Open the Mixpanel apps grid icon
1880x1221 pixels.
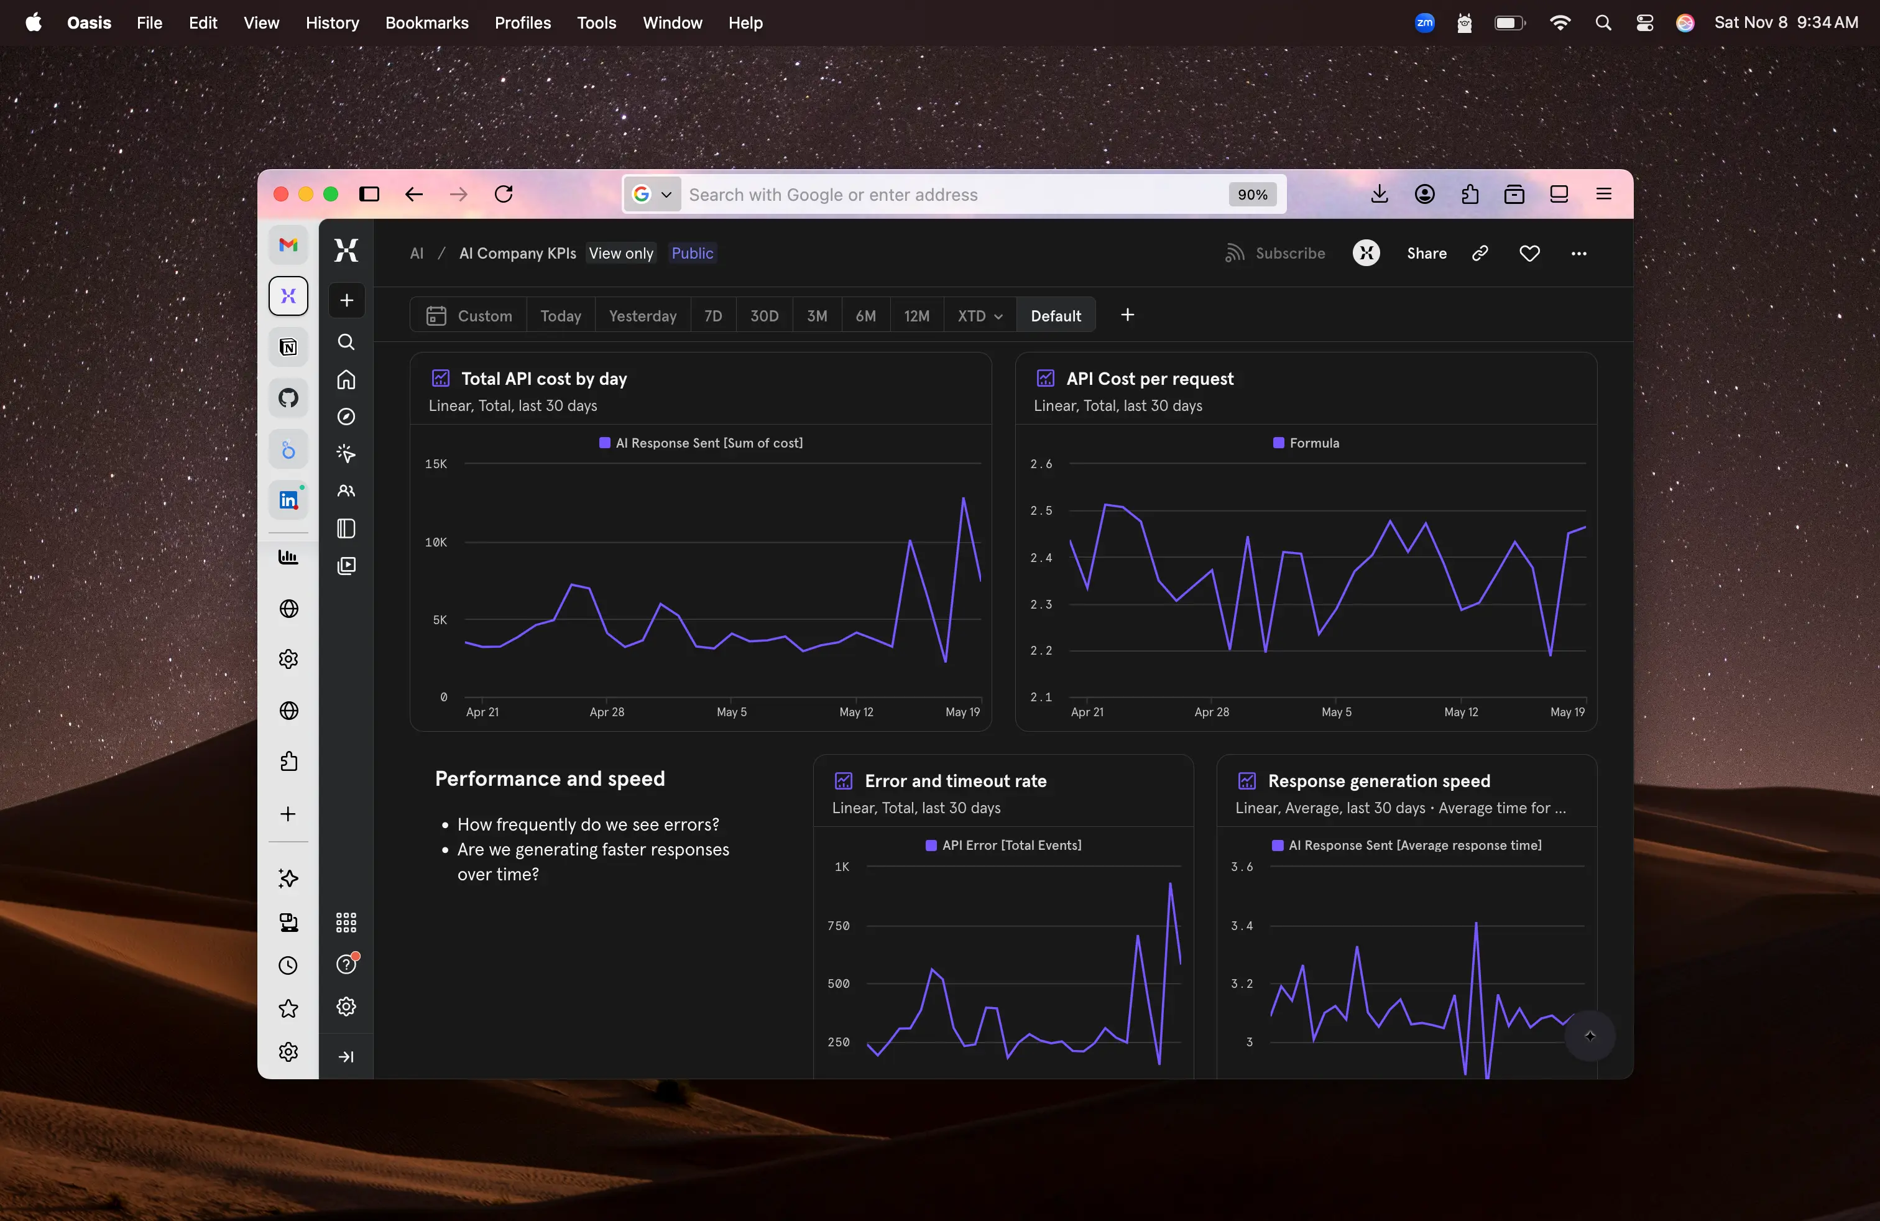click(346, 923)
